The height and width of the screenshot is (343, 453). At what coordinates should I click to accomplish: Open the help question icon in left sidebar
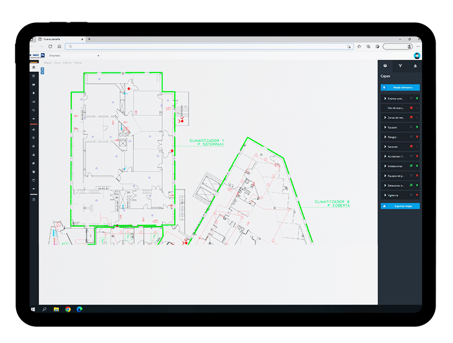click(34, 199)
